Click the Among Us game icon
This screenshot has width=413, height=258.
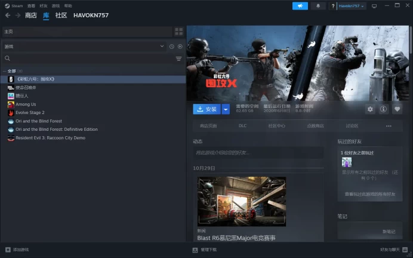tap(11, 105)
